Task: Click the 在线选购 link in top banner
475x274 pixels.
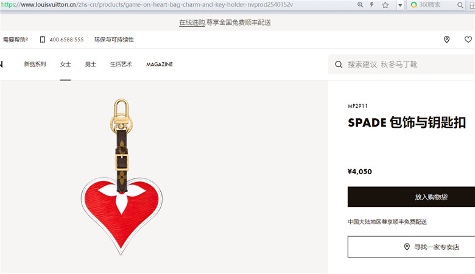Action: (x=192, y=23)
